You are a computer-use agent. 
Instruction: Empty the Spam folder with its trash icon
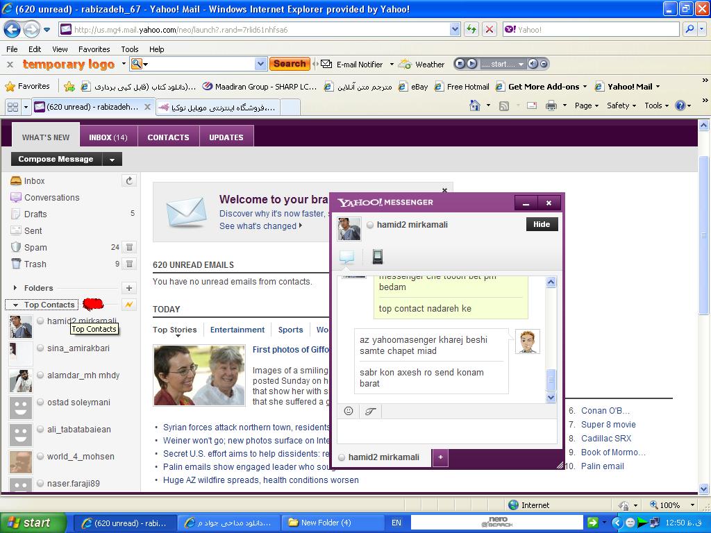pyautogui.click(x=129, y=247)
